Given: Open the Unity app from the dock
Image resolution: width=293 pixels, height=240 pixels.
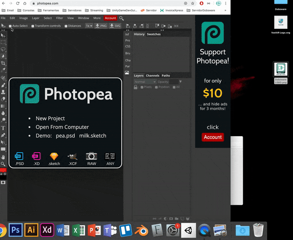Looking at the screenshot, I should (x=188, y=230).
